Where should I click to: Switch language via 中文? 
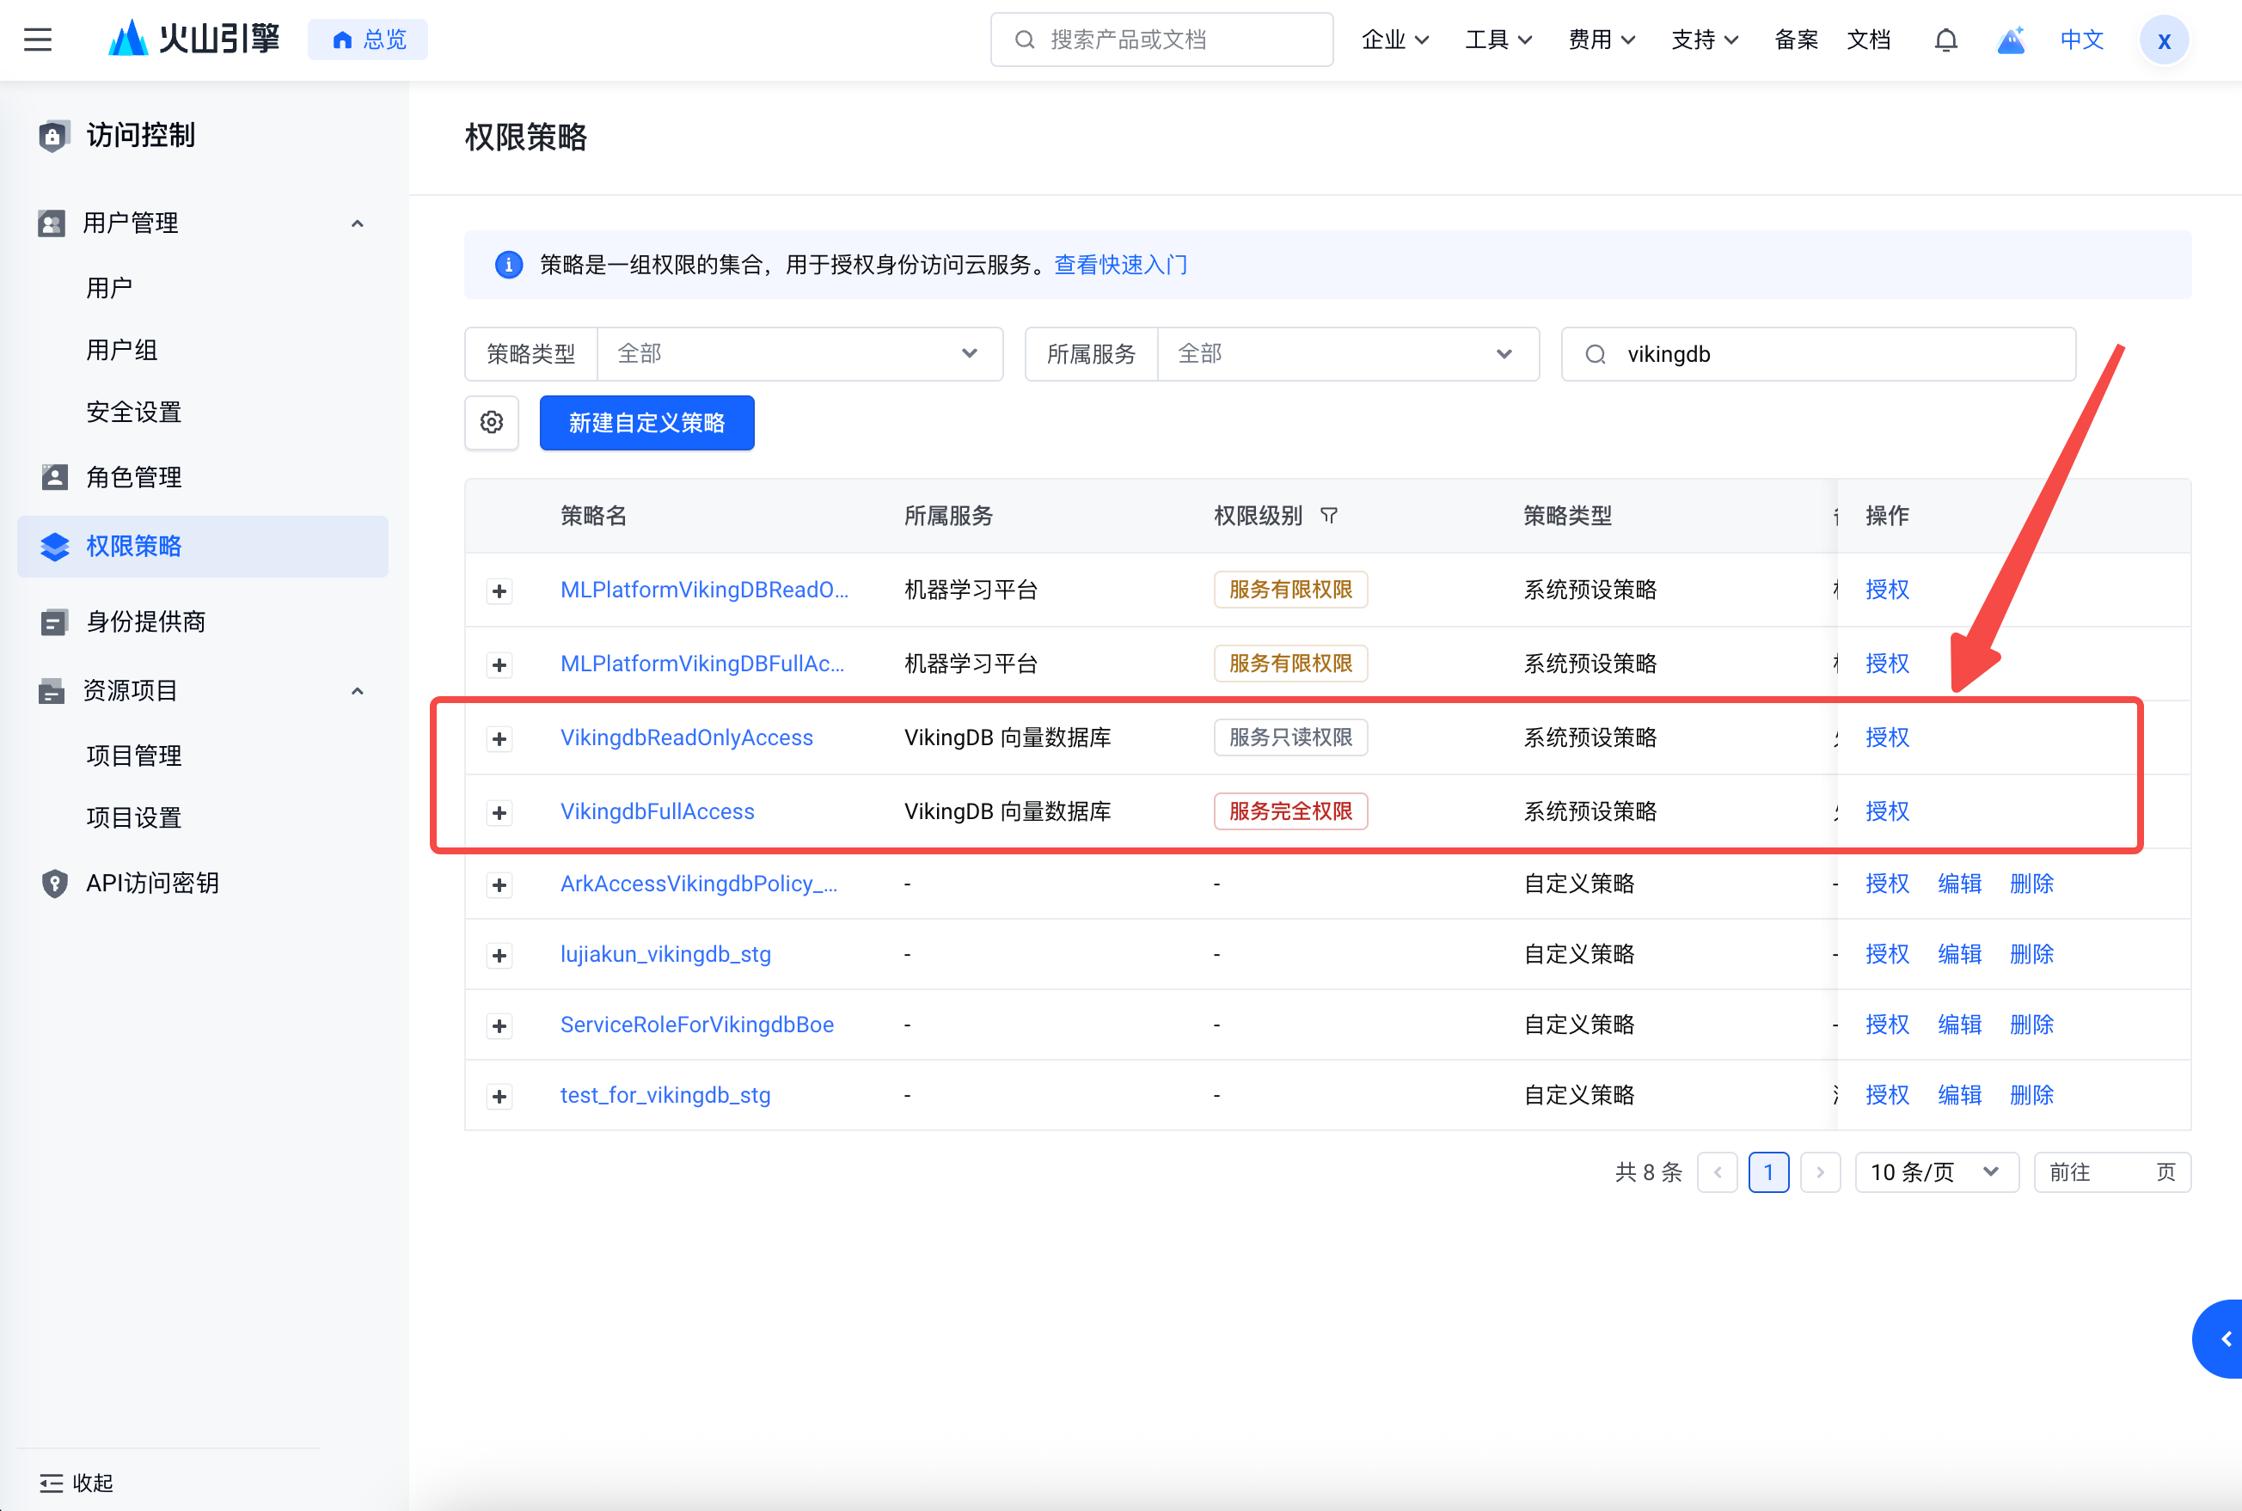2082,40
